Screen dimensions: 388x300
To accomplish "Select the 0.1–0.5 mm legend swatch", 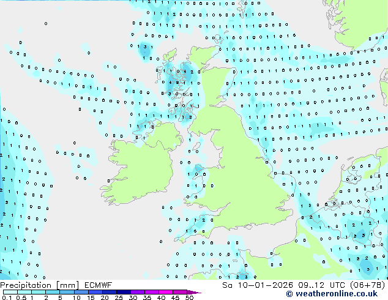I will click(x=10, y=292).
